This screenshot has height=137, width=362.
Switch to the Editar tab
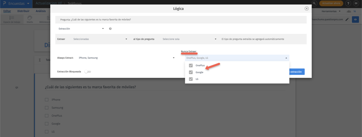7,11
